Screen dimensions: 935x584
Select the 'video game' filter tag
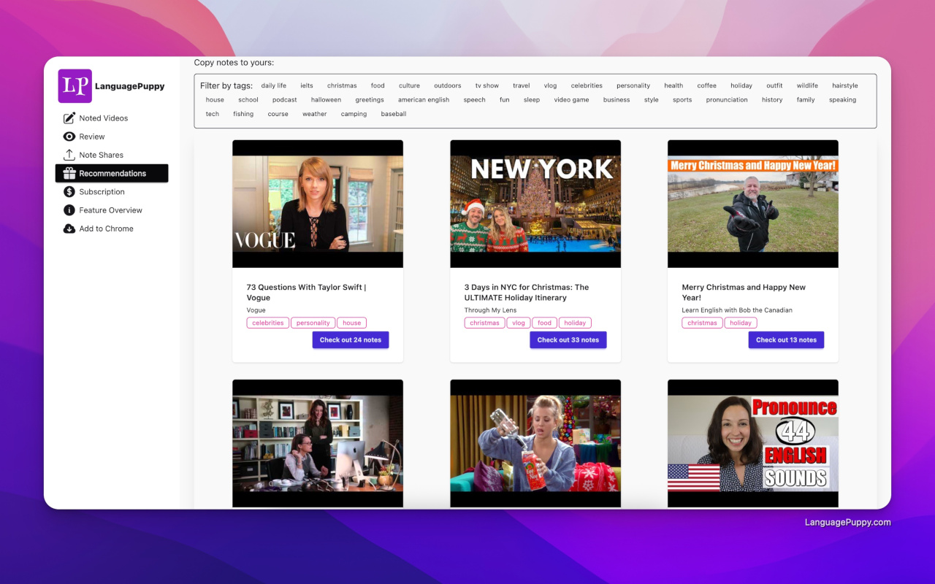point(571,100)
